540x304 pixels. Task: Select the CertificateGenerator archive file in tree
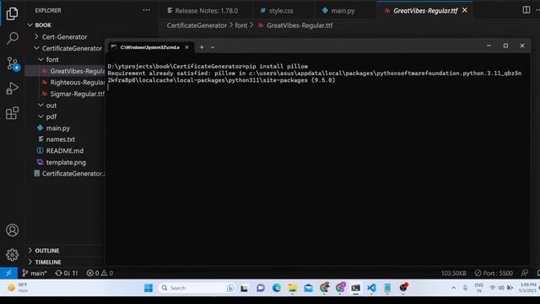pyautogui.click(x=65, y=173)
